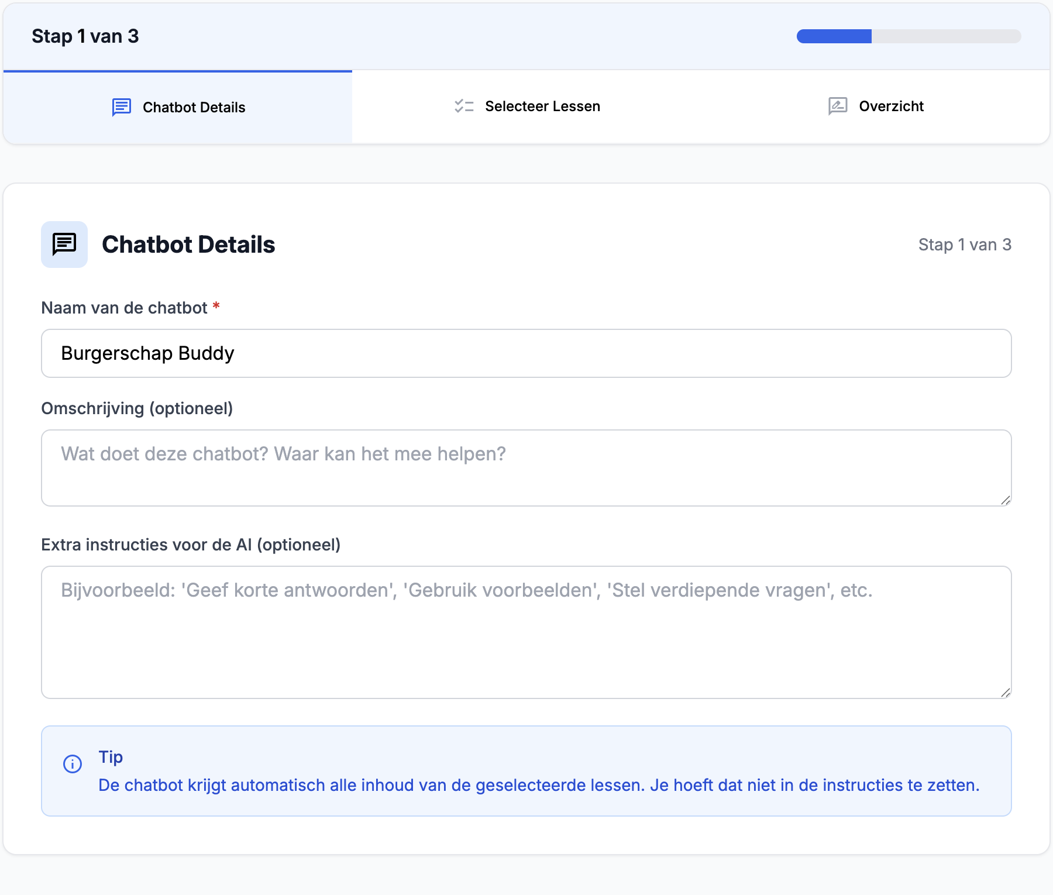The height and width of the screenshot is (895, 1053).
Task: Click the name field containing Burgerschap Buddy
Action: (525, 353)
